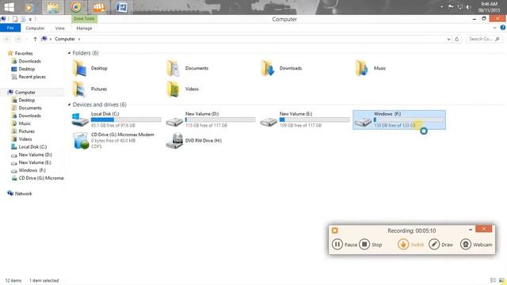
Task: Select New Volume (D:) drive icon
Action: point(174,121)
